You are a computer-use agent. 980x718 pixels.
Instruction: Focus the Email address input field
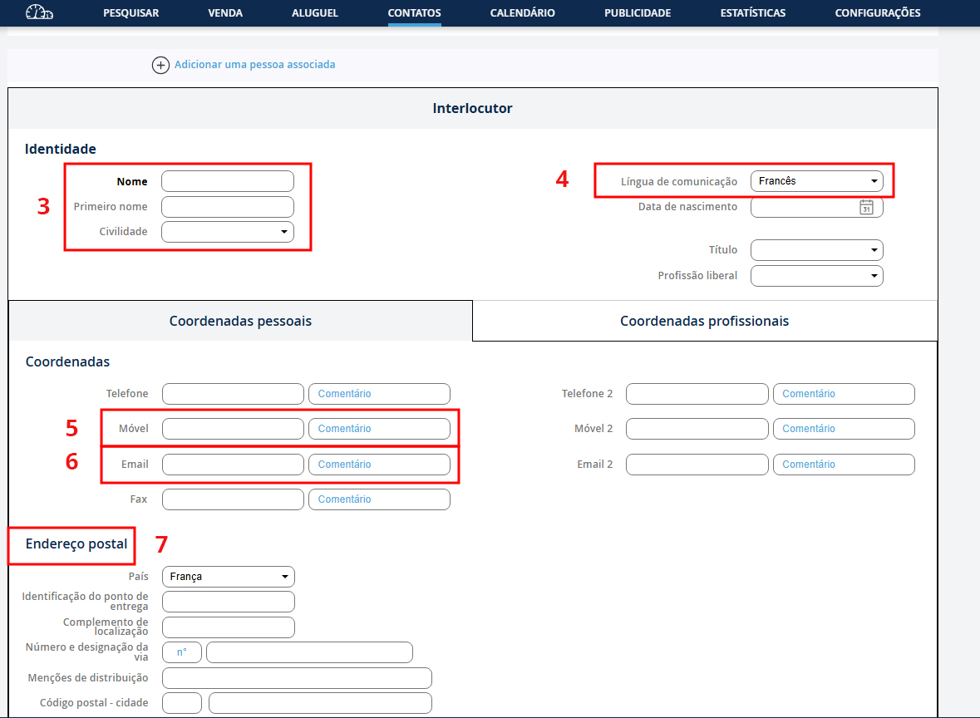pos(233,465)
